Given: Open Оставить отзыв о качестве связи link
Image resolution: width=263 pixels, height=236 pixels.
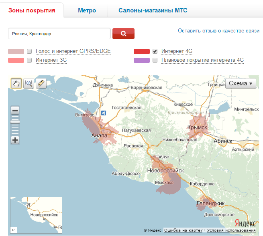Looking at the screenshot, I should [x=218, y=31].
